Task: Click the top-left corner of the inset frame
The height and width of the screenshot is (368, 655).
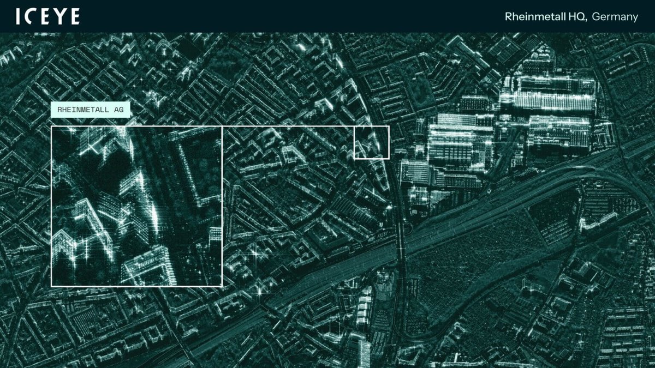Action: tap(52, 126)
